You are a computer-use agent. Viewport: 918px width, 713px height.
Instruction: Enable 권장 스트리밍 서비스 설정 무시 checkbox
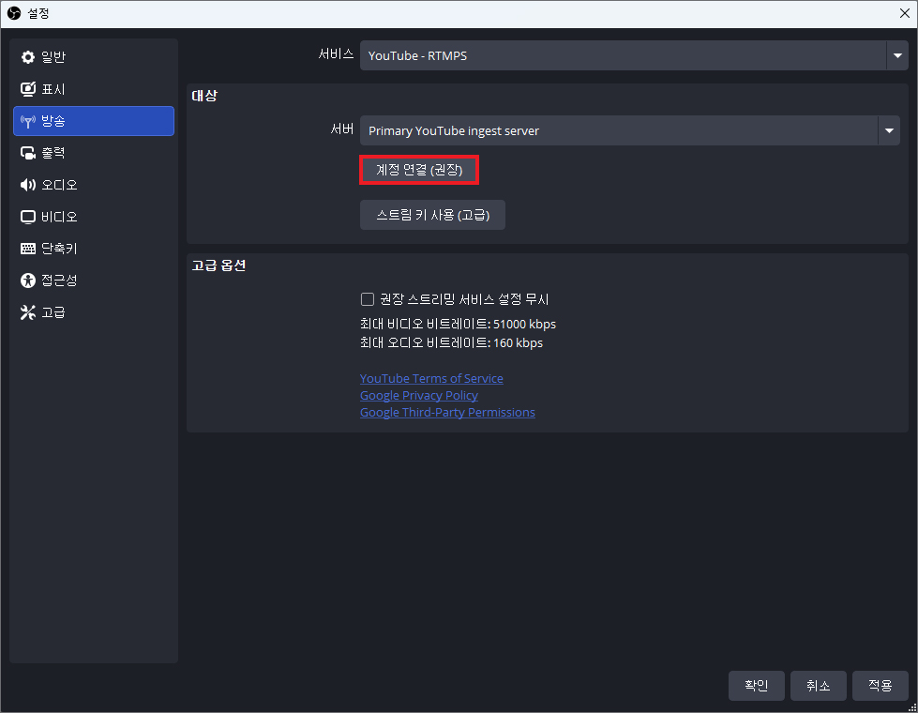[x=368, y=299]
